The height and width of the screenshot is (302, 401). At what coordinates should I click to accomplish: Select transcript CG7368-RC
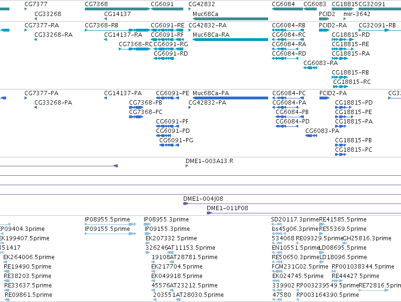pos(134,49)
